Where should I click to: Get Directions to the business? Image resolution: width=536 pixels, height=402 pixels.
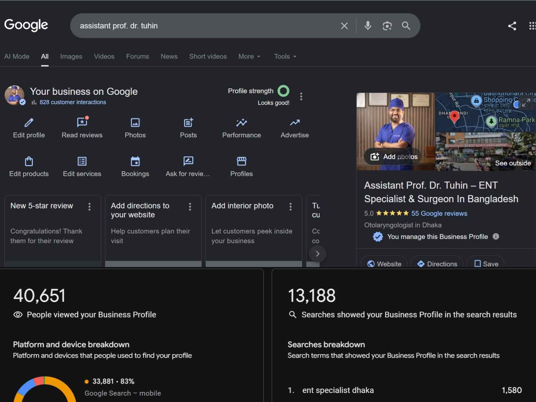pyautogui.click(x=437, y=264)
